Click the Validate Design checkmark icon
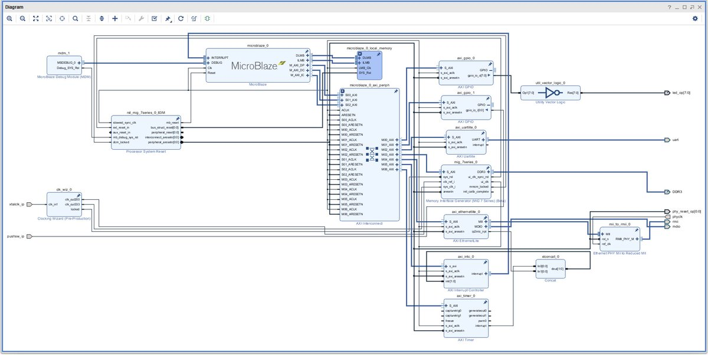Screen dimensions: 708x355 point(154,18)
